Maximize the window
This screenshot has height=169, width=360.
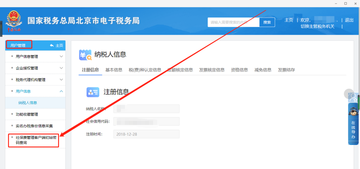pyautogui.click(x=346, y=3)
